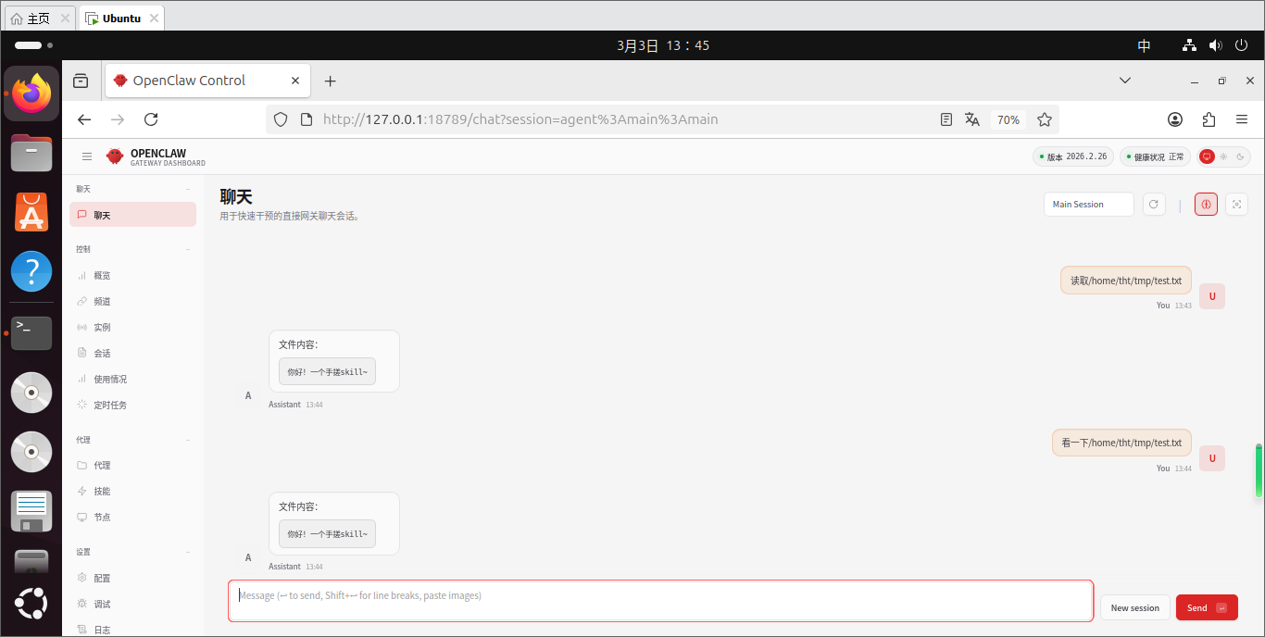Start a New session
Image resolution: width=1265 pixels, height=637 pixels.
click(1134, 608)
